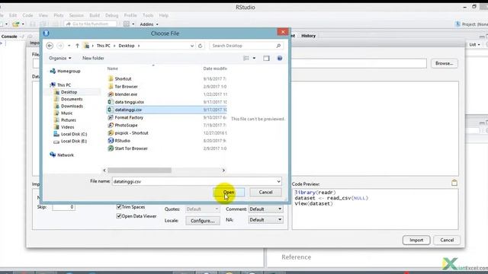This screenshot has height=274, width=488.
Task: Click scrollbar right arrow in file list
Action: click(223, 170)
